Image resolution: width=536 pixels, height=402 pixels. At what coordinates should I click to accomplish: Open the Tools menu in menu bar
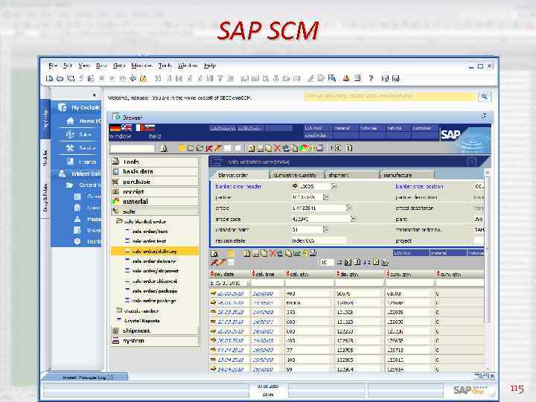coord(165,66)
